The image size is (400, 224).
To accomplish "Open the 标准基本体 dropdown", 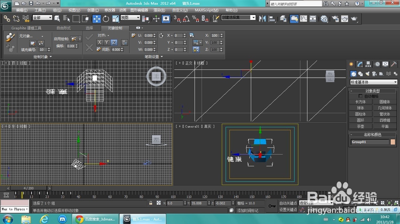I will coord(374,82).
